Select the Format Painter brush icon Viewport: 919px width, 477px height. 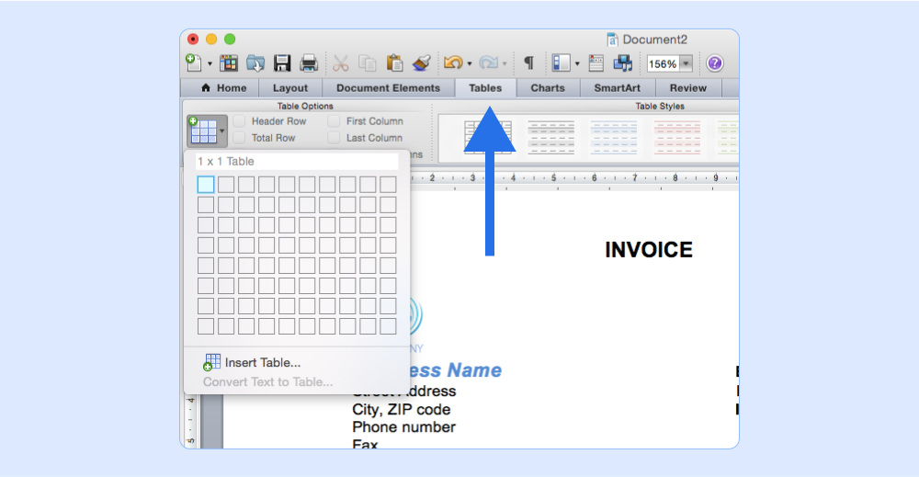coord(422,62)
